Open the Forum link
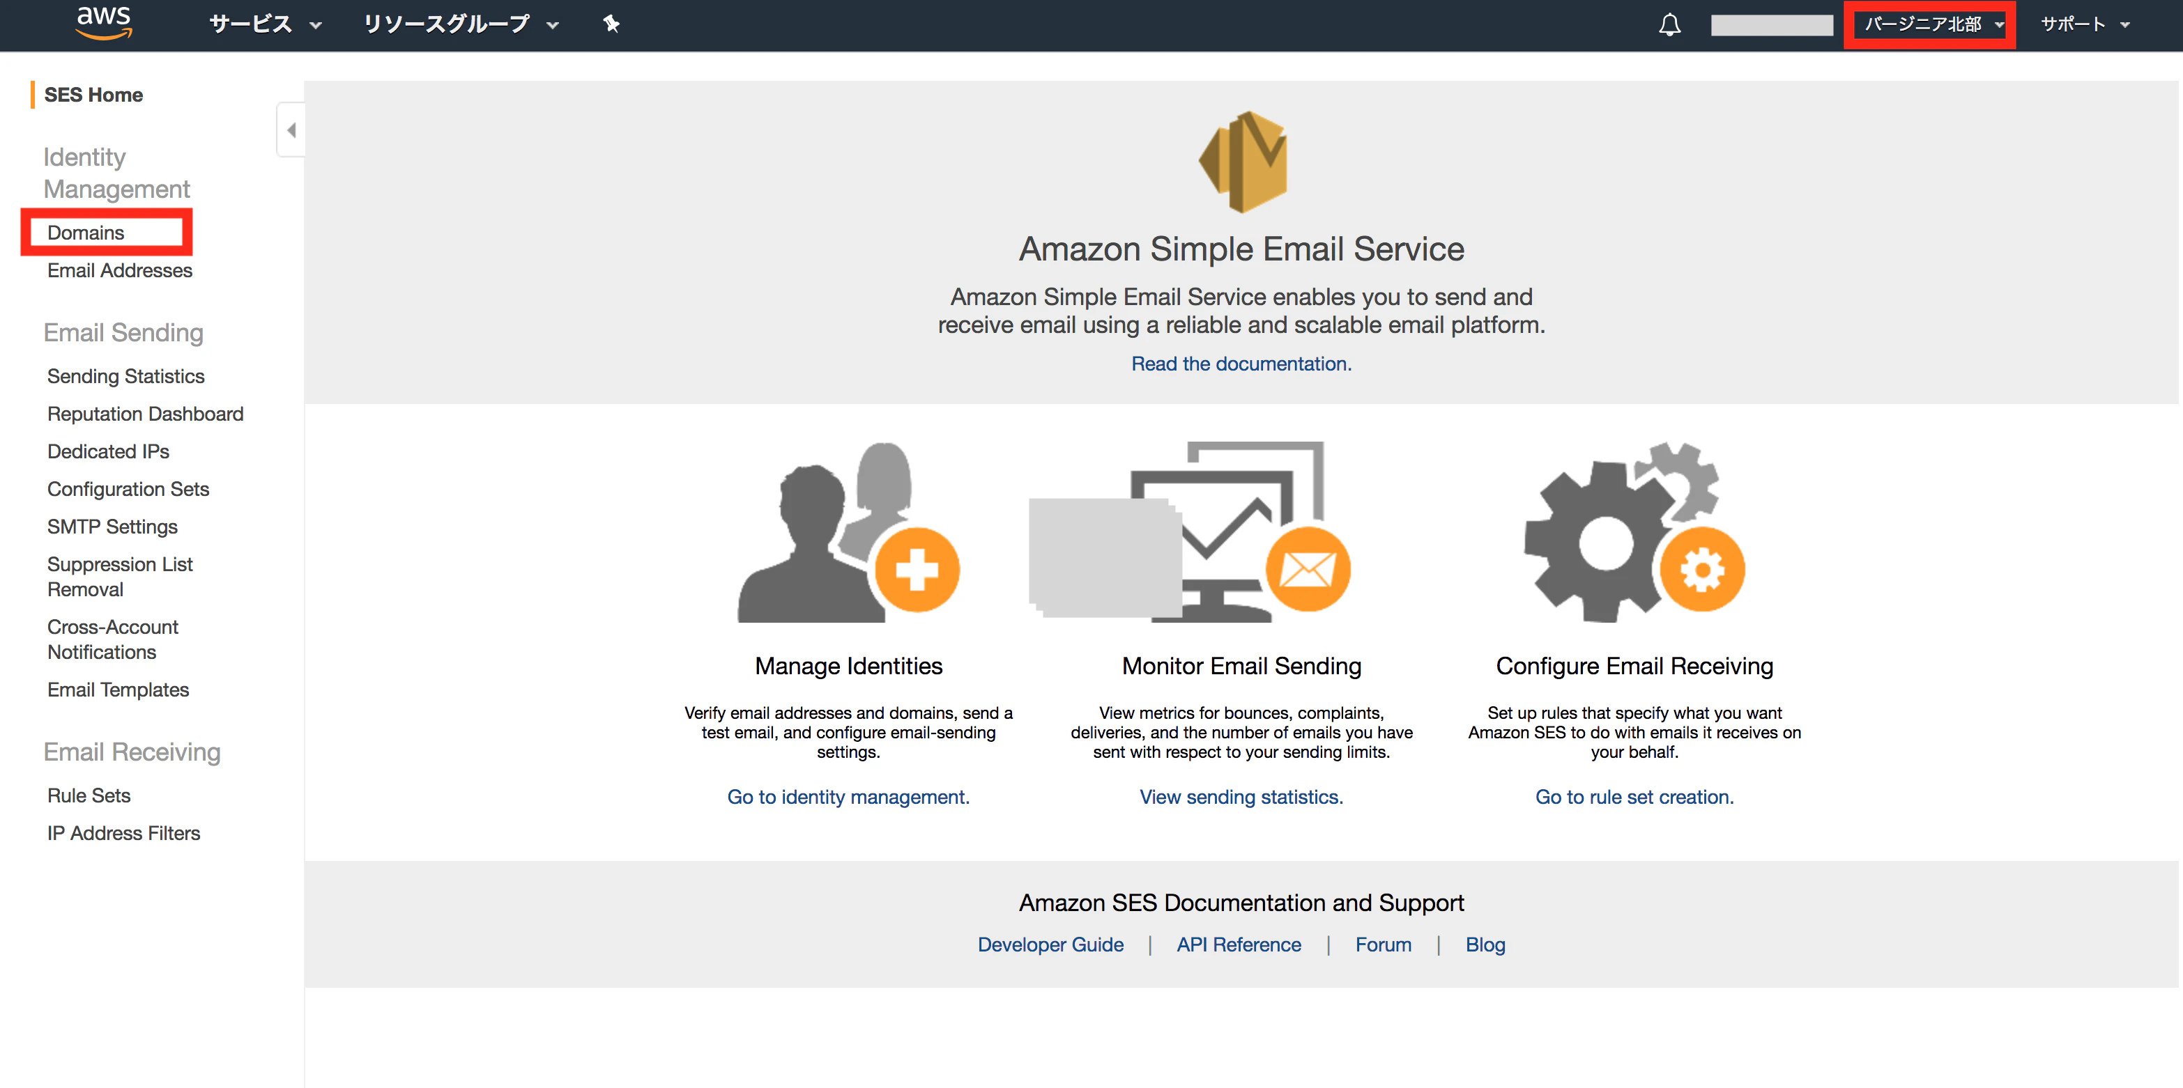The height and width of the screenshot is (1088, 2183). click(x=1383, y=944)
